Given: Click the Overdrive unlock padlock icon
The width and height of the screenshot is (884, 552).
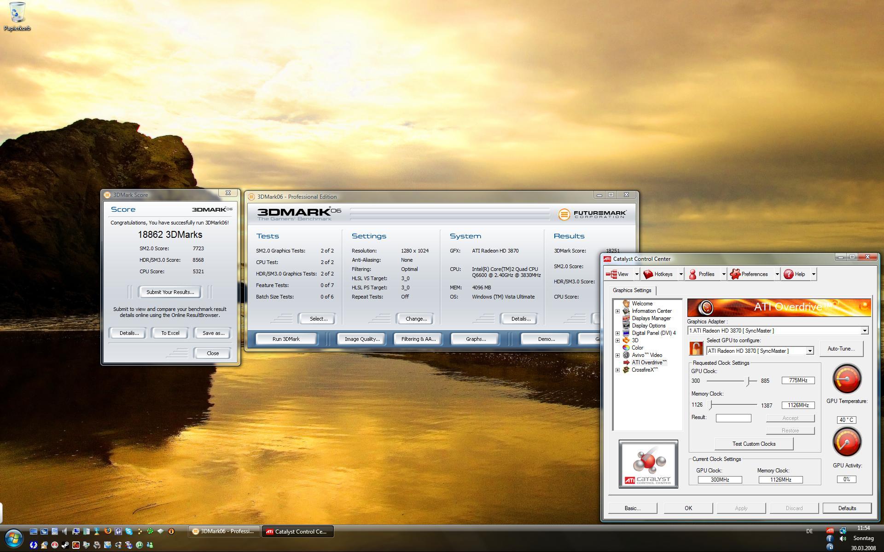Looking at the screenshot, I should [696, 348].
